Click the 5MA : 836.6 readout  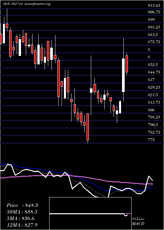point(20,218)
